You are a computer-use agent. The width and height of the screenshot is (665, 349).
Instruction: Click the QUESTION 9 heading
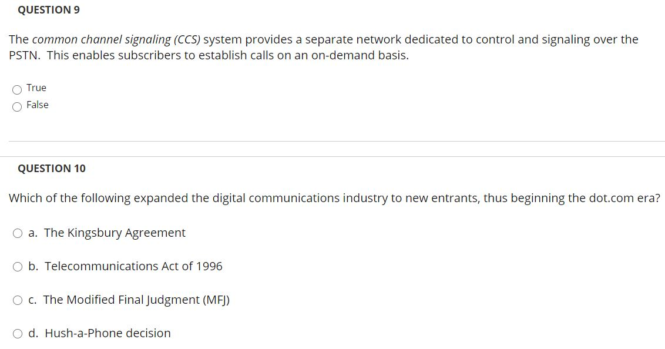tap(49, 9)
